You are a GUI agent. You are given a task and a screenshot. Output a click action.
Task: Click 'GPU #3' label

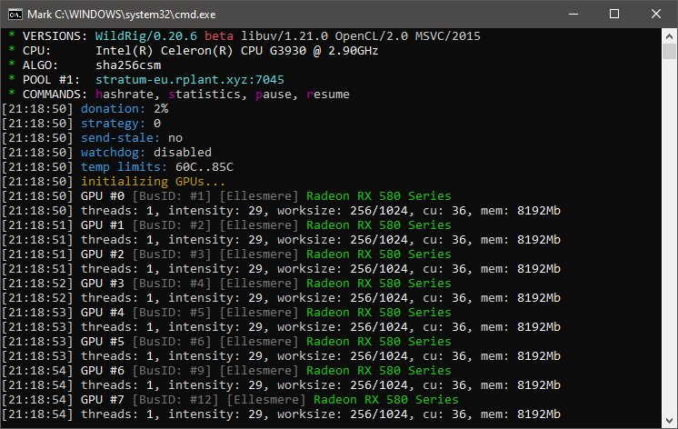(103, 284)
